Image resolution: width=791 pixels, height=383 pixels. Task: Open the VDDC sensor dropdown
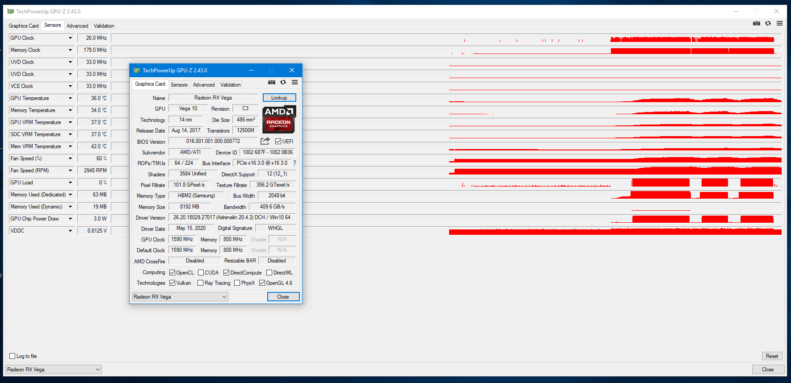click(x=70, y=231)
